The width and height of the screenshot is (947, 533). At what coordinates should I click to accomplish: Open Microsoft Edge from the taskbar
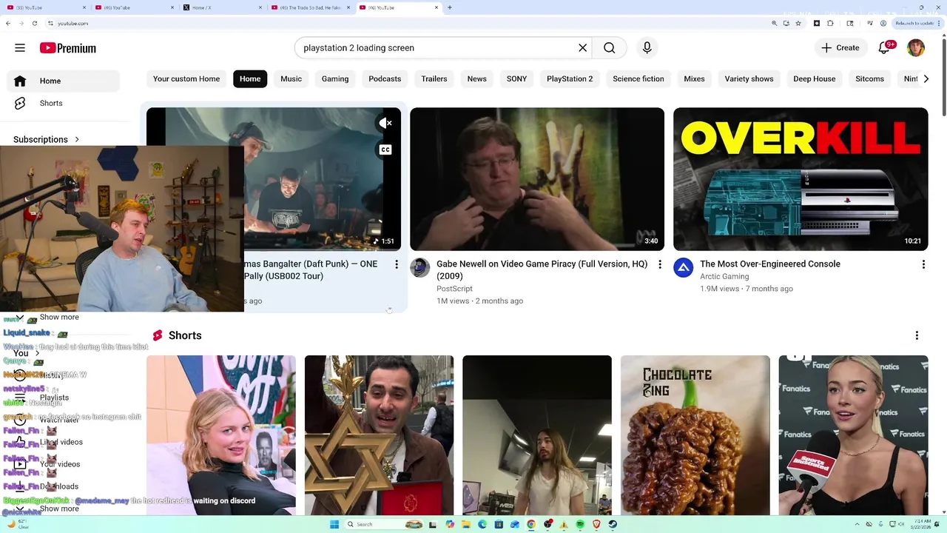[x=482, y=524]
